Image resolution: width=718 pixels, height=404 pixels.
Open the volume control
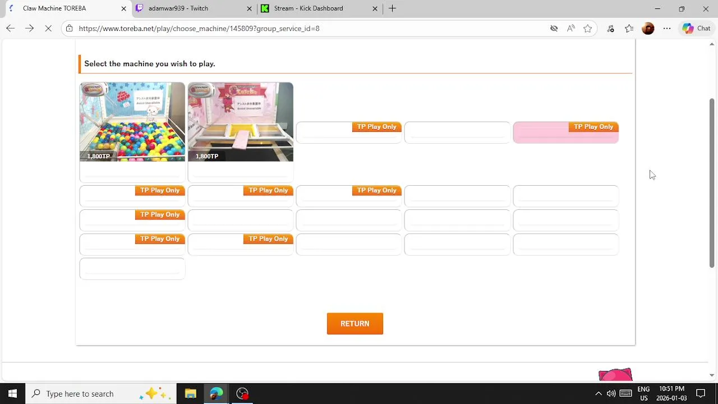[611, 393]
